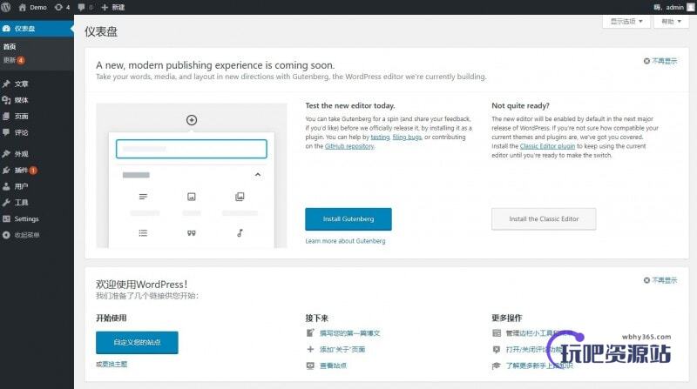Image resolution: width=697 pixels, height=389 pixels.
Task: Open the turn comments on/off link
Action: (533, 350)
